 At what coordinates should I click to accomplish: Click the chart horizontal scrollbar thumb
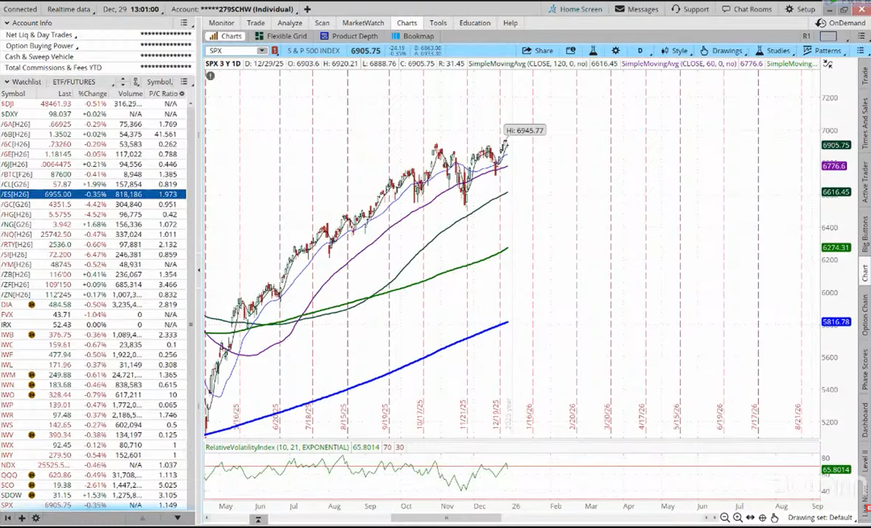click(446, 518)
